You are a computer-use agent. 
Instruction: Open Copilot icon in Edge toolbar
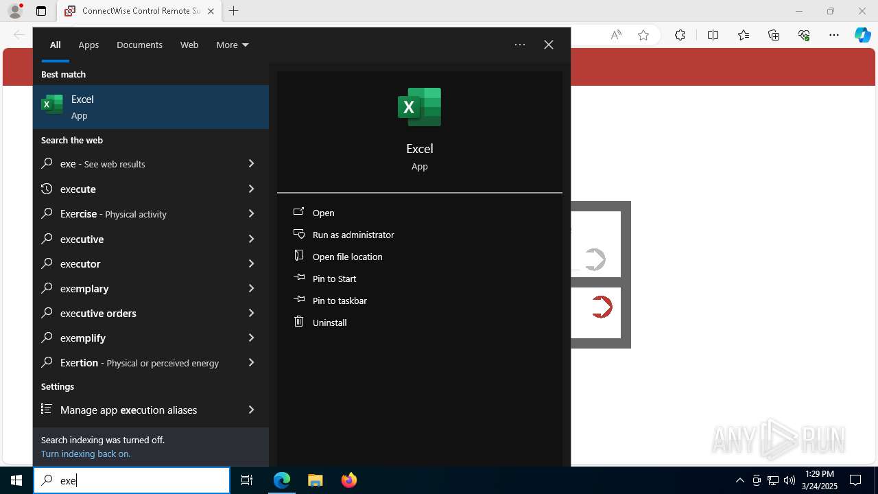[x=863, y=35]
